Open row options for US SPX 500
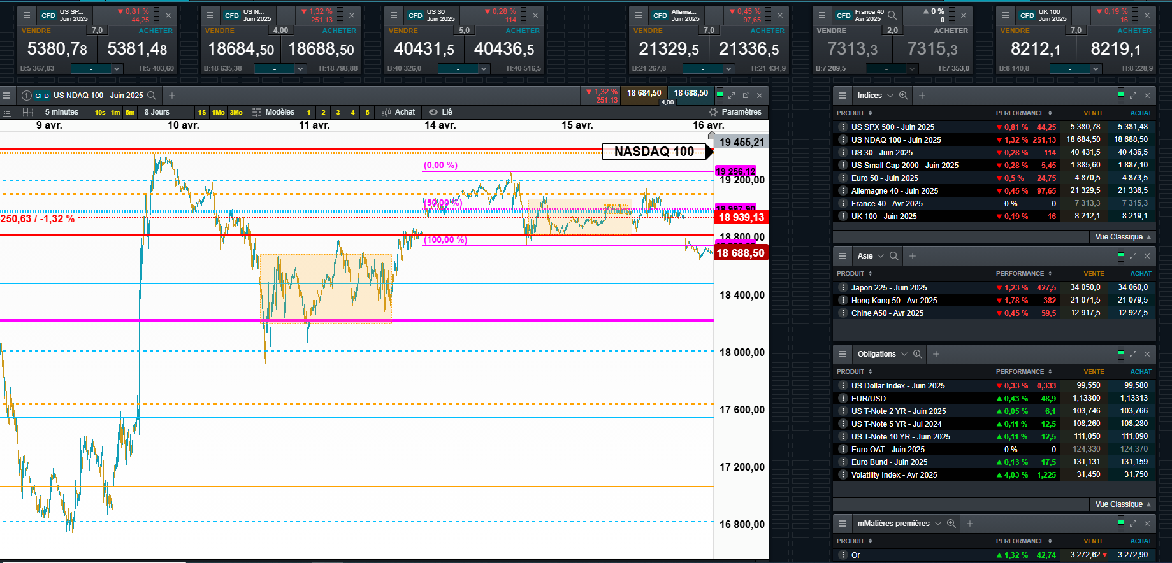 [843, 127]
